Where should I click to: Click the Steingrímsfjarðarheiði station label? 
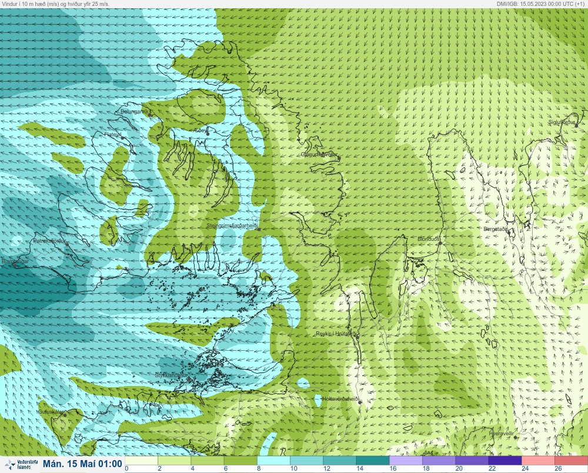[x=232, y=226]
